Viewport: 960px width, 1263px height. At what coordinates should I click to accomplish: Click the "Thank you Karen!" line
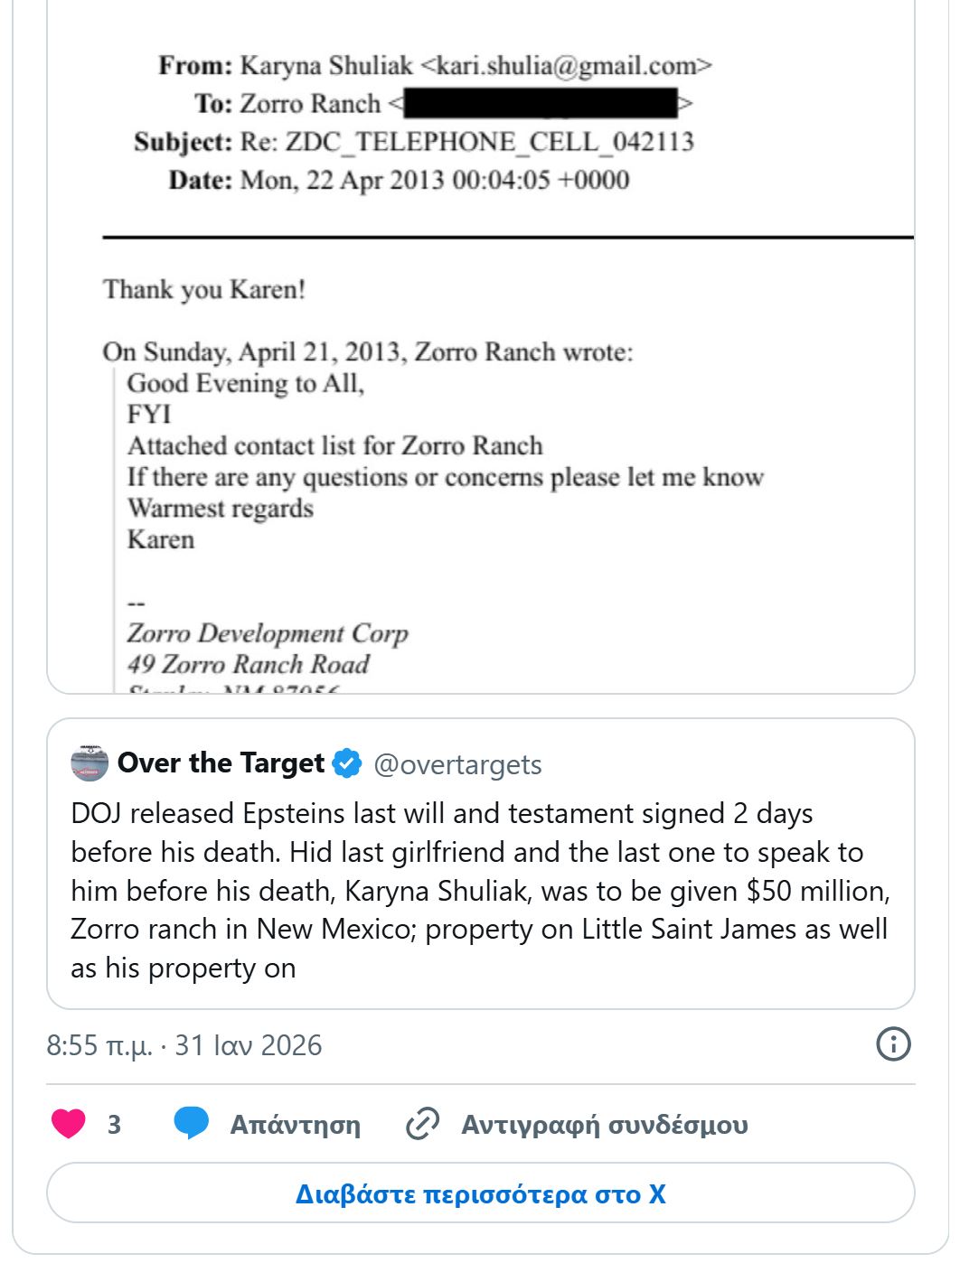point(204,289)
